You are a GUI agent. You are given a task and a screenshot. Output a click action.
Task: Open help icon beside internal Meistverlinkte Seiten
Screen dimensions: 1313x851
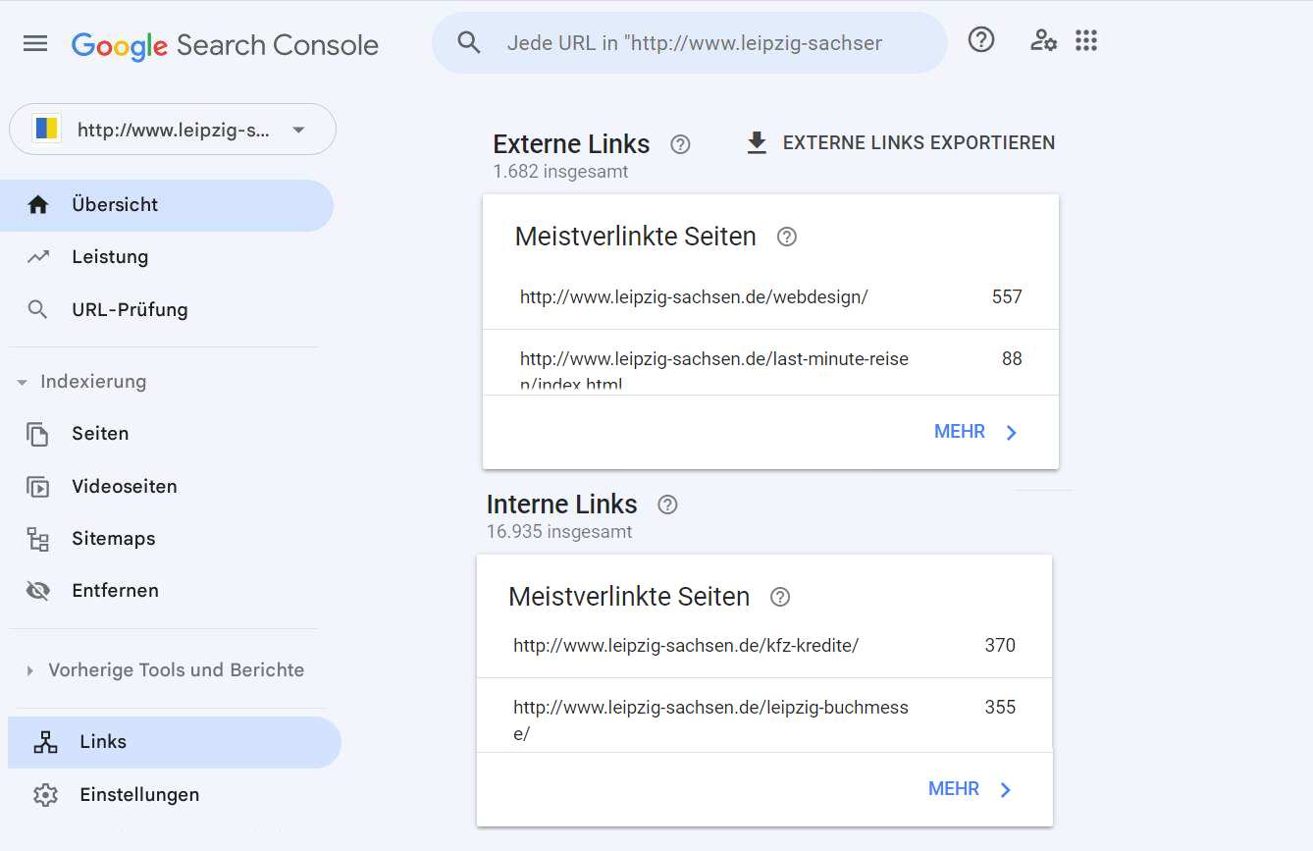tap(780, 597)
